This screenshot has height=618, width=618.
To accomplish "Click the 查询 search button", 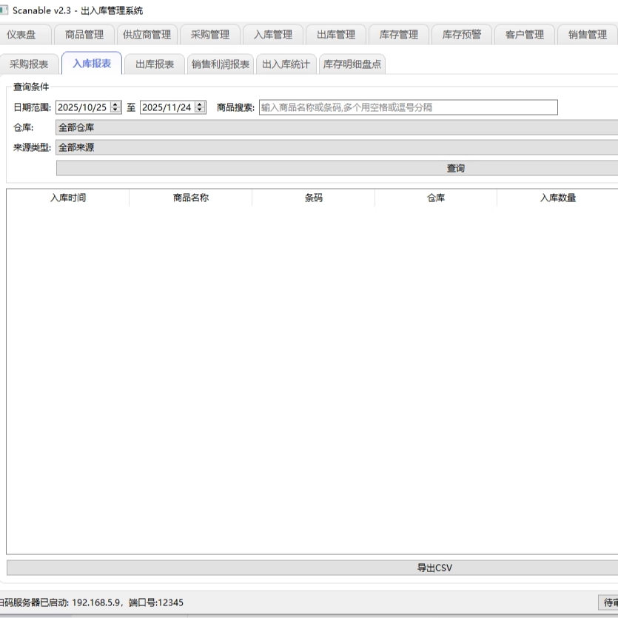I will tap(457, 168).
